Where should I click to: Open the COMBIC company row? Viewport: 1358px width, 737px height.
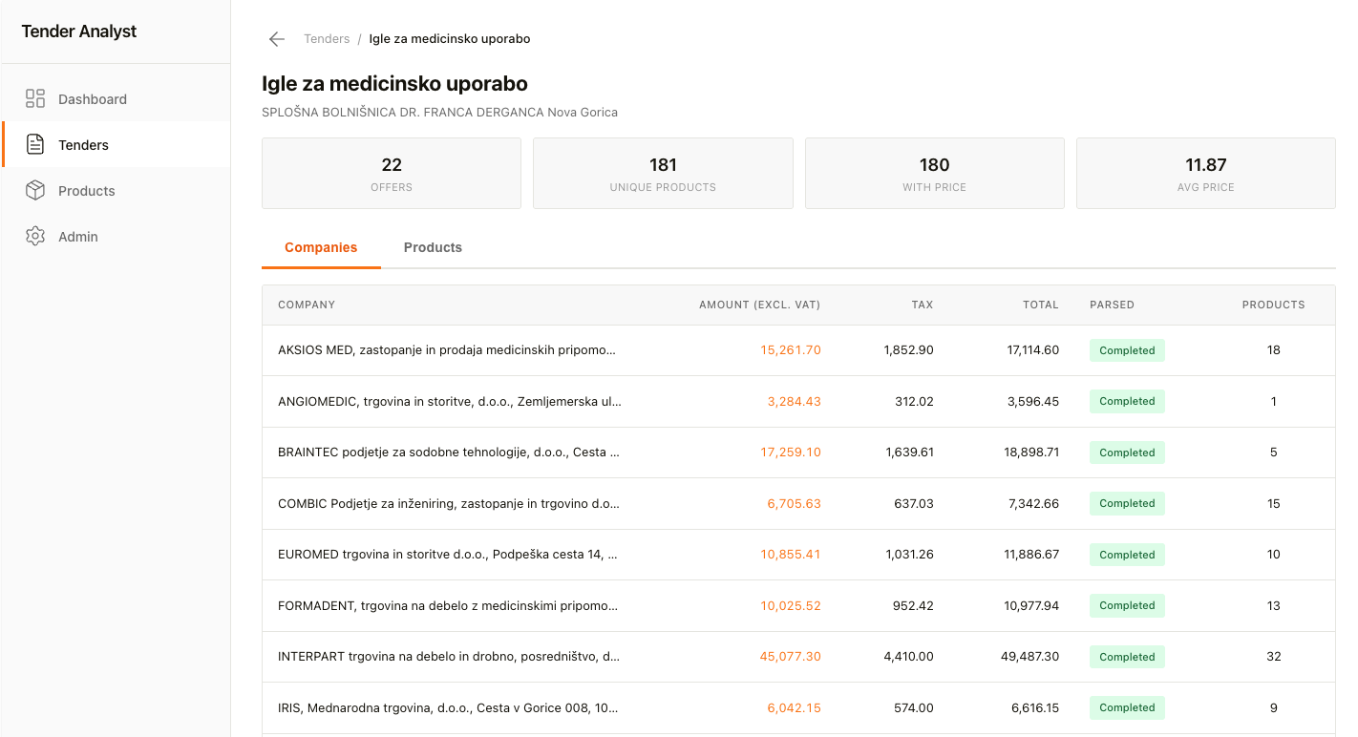798,504
